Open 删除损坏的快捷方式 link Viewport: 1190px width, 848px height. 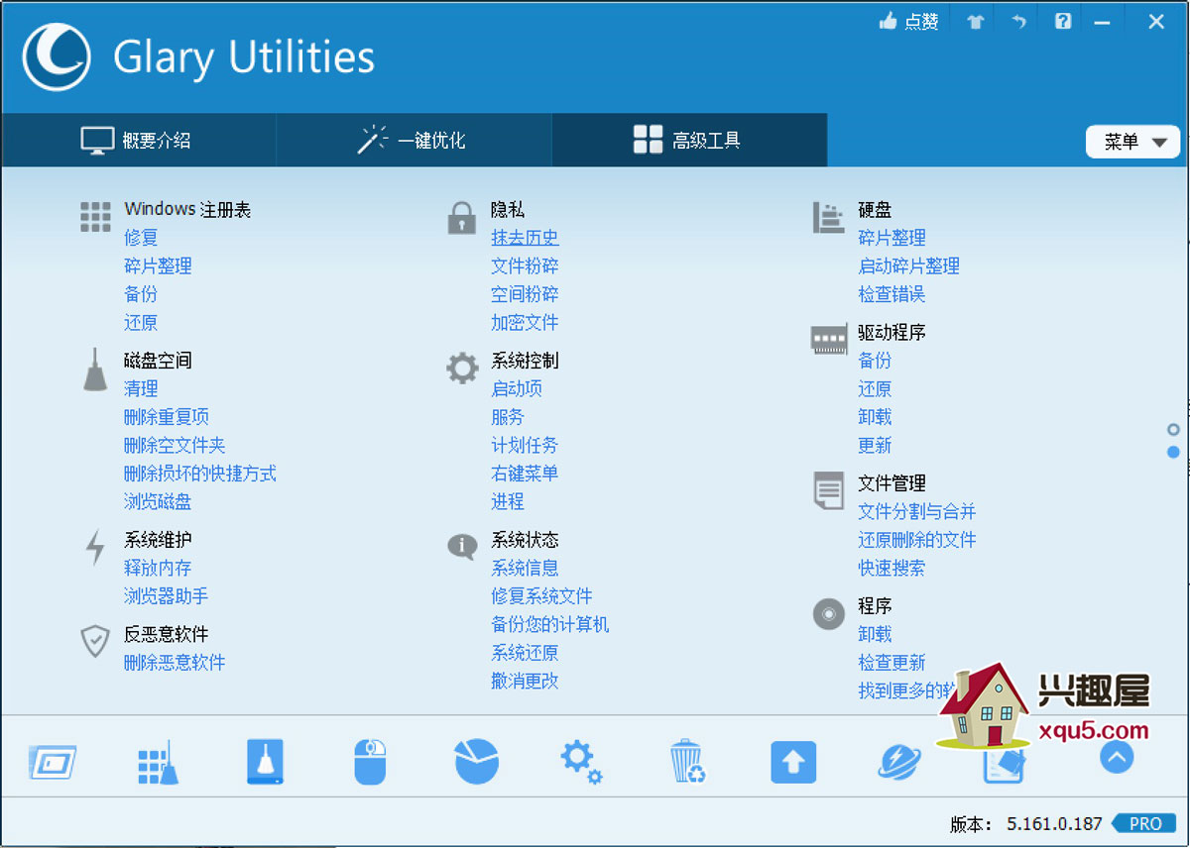(x=200, y=474)
